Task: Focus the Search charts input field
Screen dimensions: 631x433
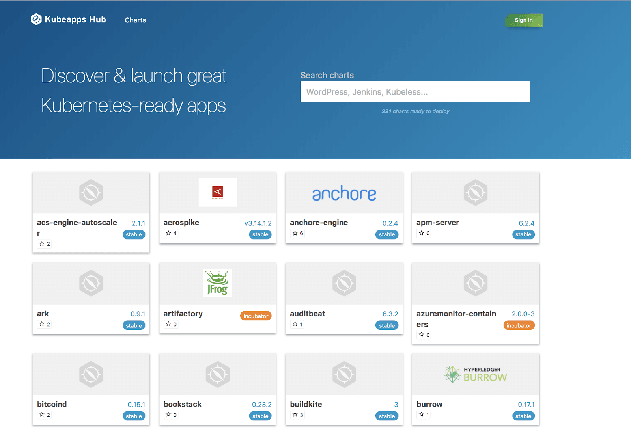Action: (415, 92)
